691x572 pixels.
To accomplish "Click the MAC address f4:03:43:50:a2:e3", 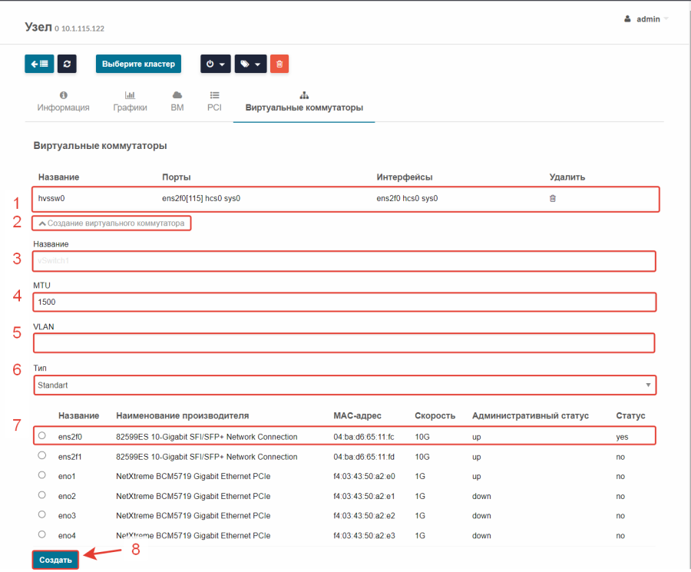I will 364,536.
